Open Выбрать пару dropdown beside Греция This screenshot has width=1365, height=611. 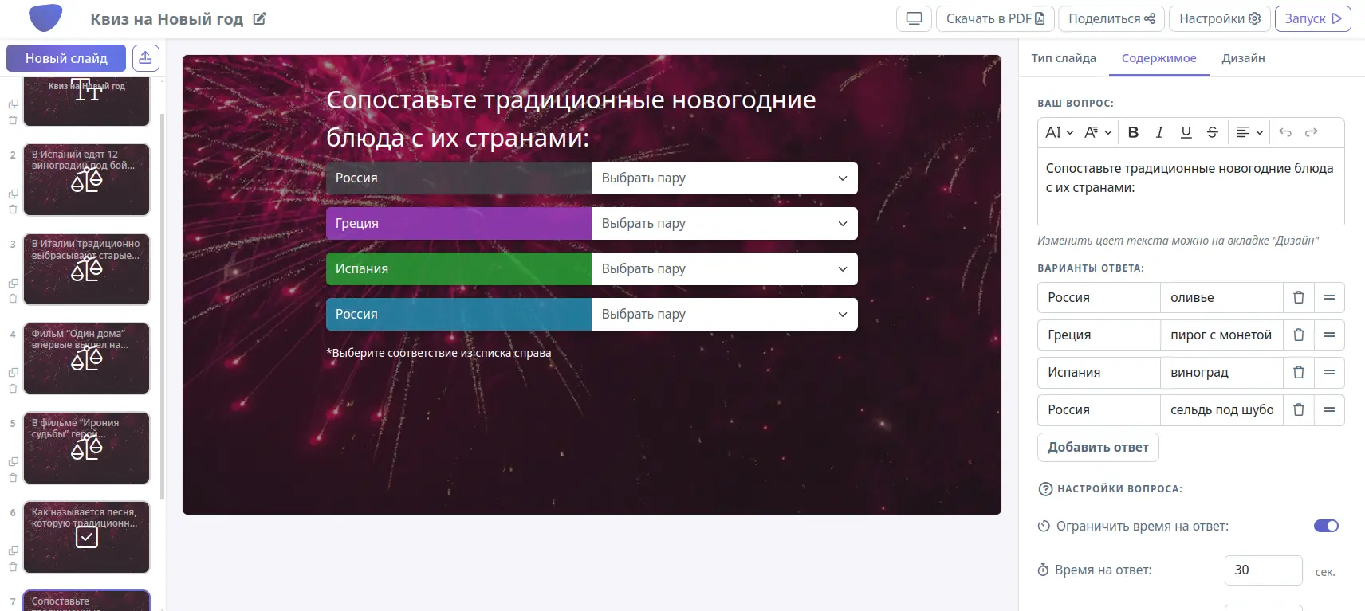724,223
